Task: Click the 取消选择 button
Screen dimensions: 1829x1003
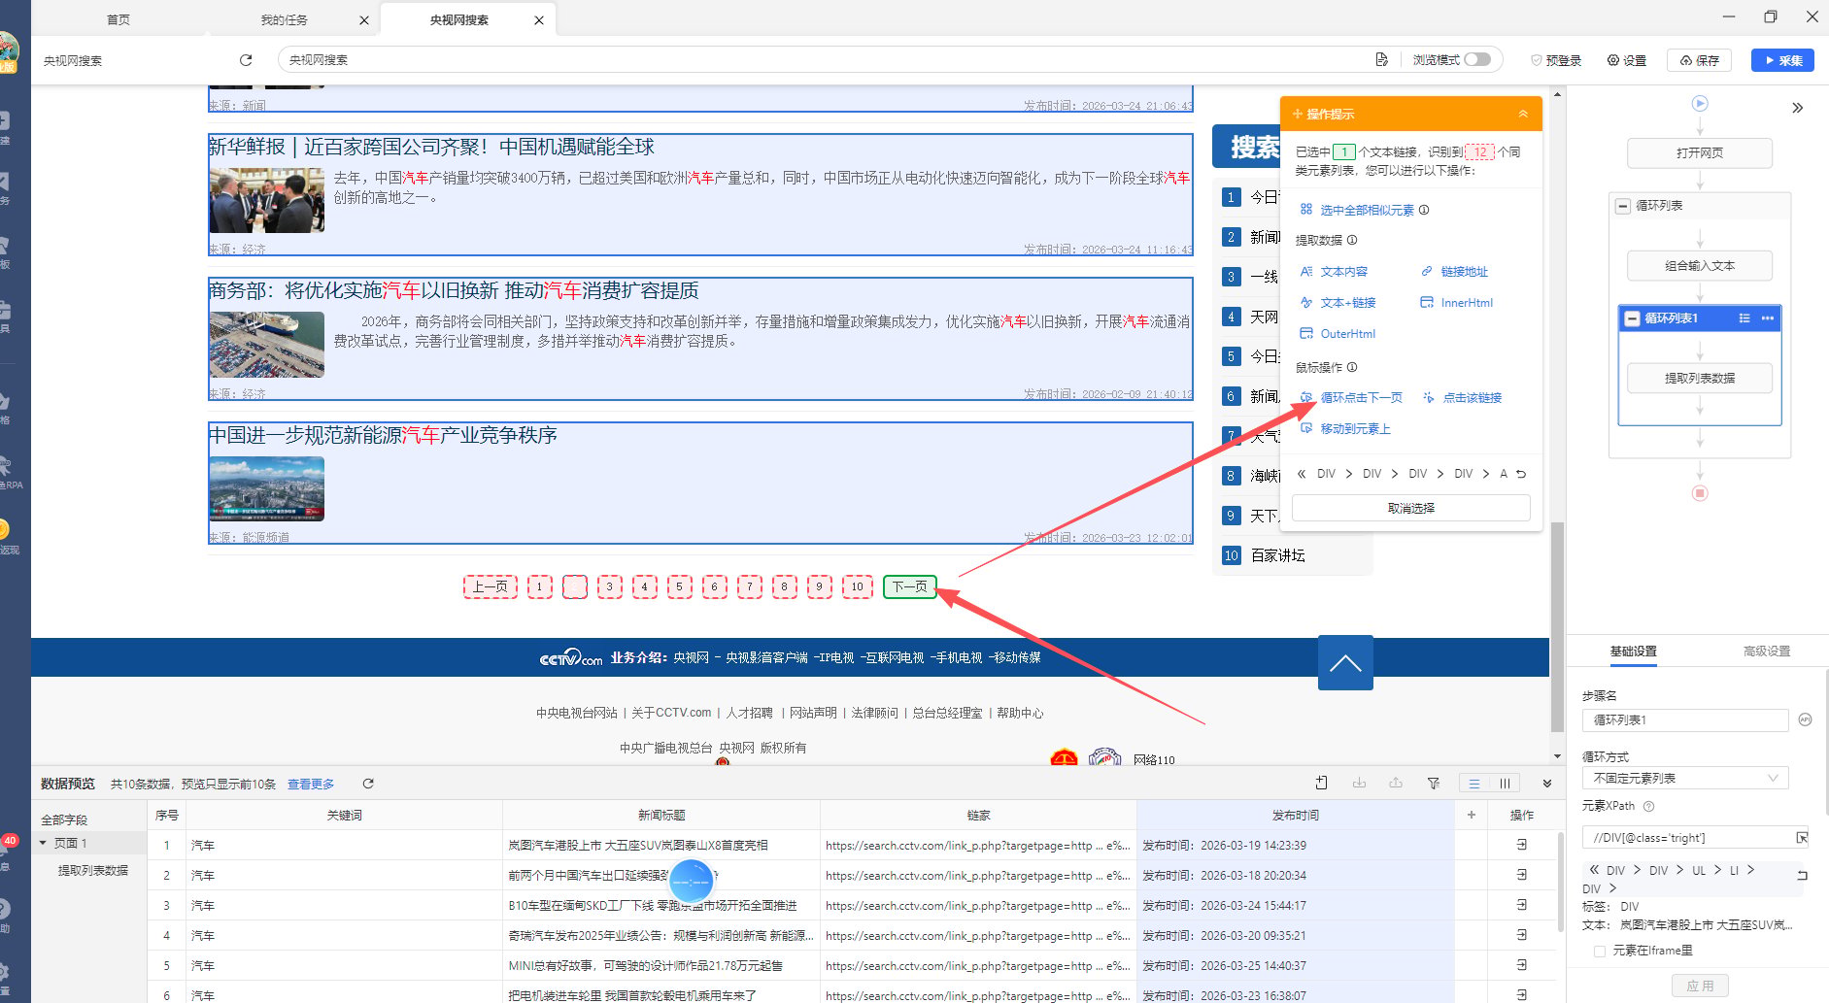Action: 1410,508
